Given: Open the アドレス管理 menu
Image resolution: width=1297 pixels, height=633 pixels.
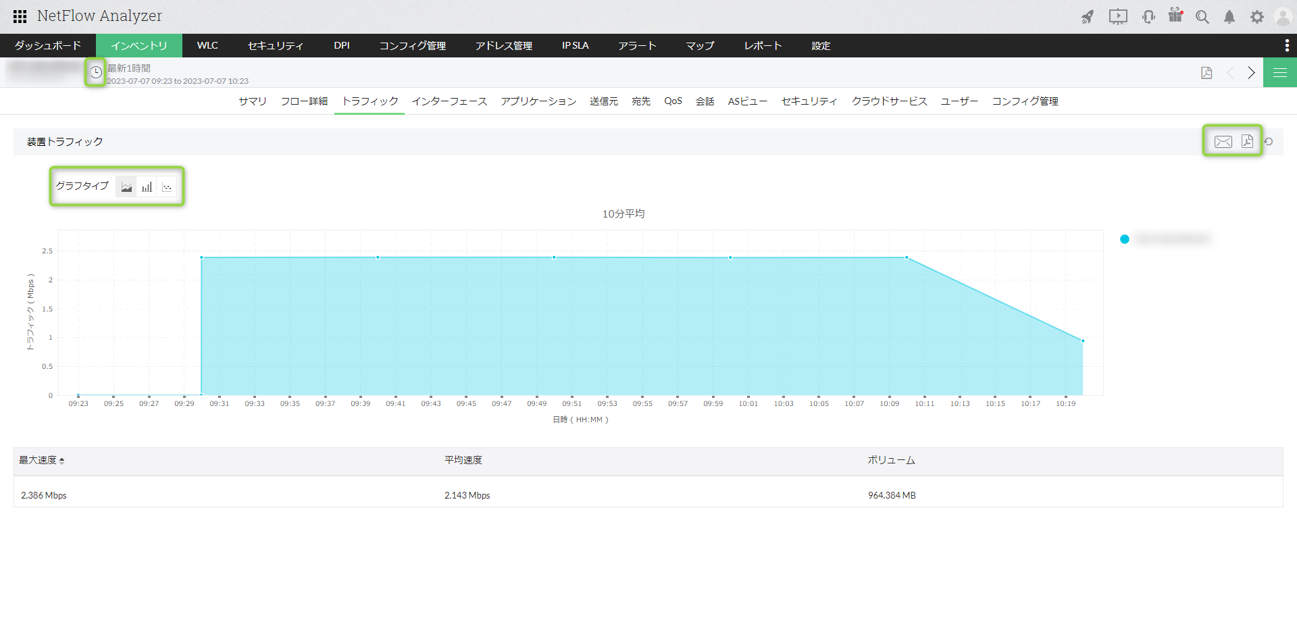Looking at the screenshot, I should (x=504, y=45).
